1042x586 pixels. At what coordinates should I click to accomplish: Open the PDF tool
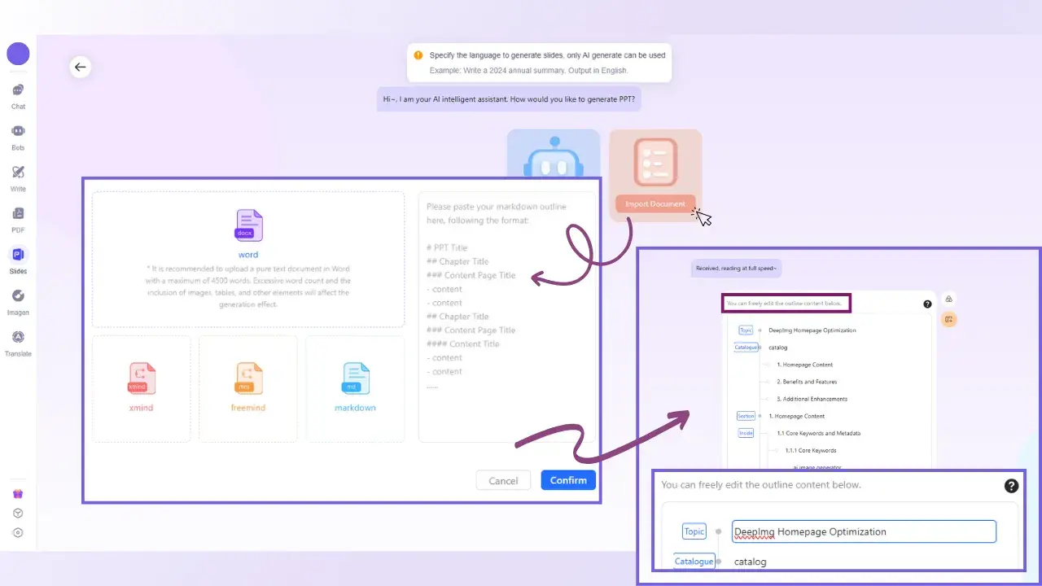[18, 220]
